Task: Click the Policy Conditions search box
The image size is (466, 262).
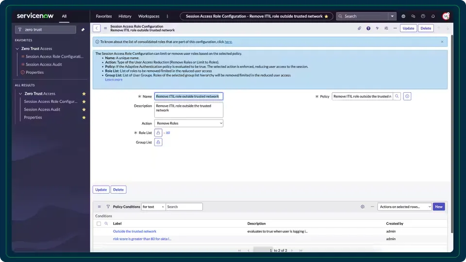Action: (x=184, y=207)
